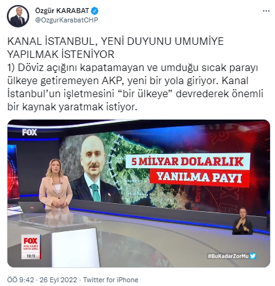Click the blue verified badge
Viewport: 275px width, 286px height.
[95, 11]
